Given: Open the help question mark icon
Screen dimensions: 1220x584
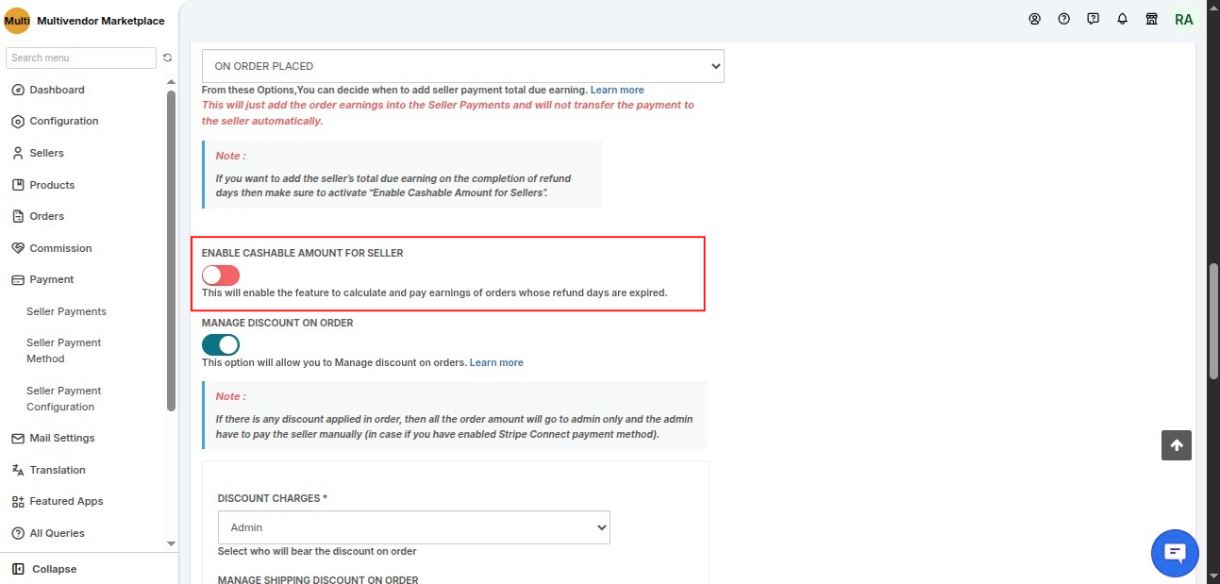Looking at the screenshot, I should coord(1064,19).
